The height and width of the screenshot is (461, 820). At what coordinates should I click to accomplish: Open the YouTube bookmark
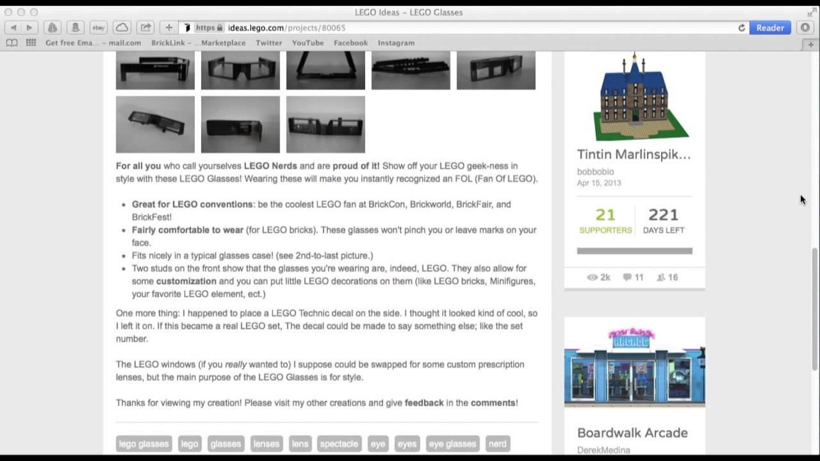point(307,43)
